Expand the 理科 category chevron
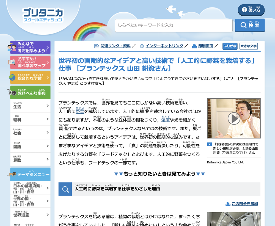Image resolution: width=275 pixels, height=226 pixels. 48,119
